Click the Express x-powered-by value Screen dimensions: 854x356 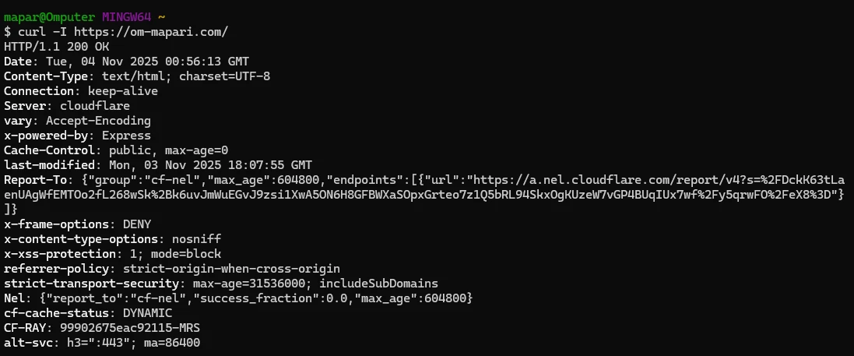coord(127,136)
